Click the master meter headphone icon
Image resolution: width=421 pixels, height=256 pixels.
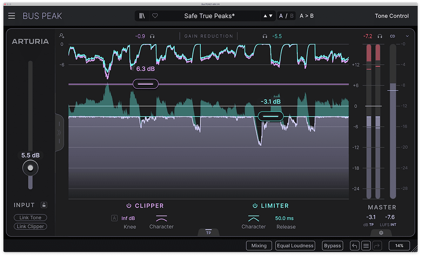(380, 36)
